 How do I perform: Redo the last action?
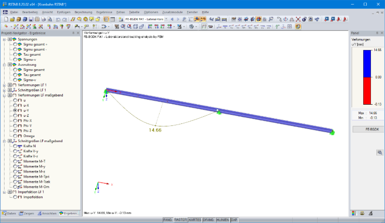pyautogui.click(x=64, y=19)
